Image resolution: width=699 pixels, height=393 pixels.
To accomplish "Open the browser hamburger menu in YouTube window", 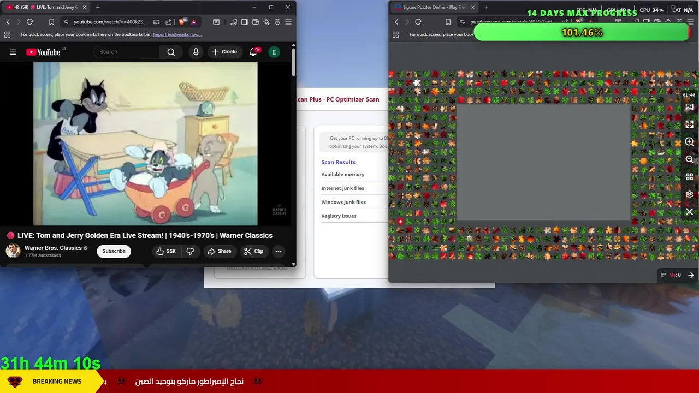I will pos(288,22).
